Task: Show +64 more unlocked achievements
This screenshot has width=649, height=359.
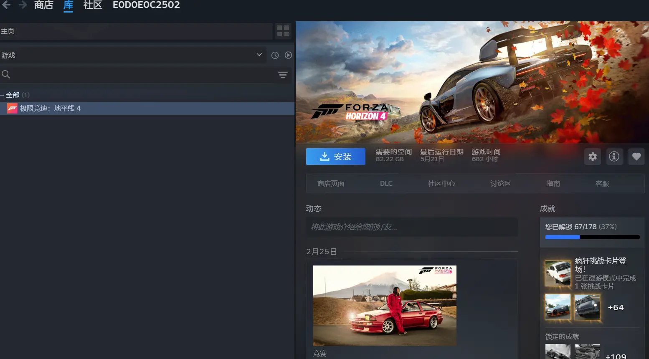Action: point(616,308)
